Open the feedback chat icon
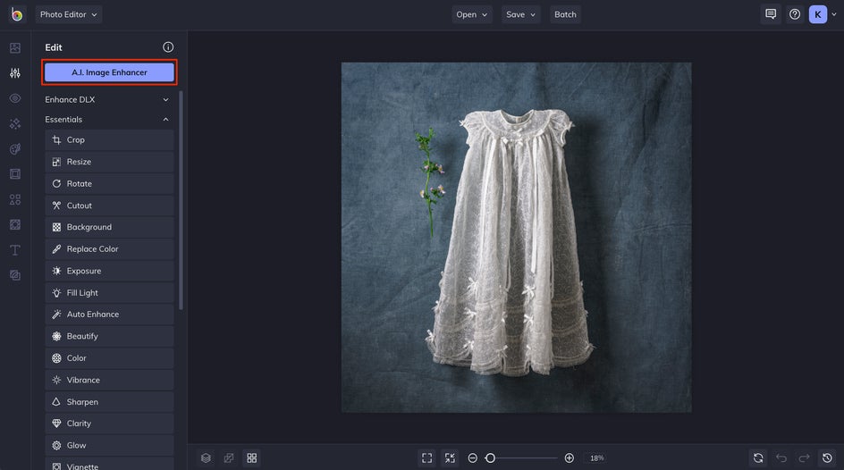 771,14
